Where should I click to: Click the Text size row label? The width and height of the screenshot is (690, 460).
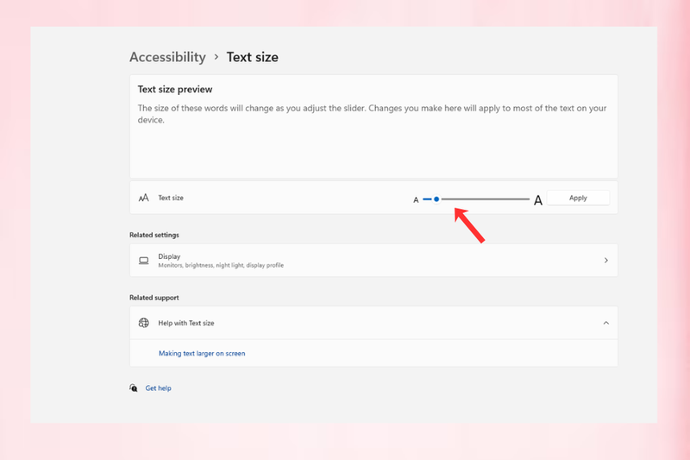click(171, 198)
